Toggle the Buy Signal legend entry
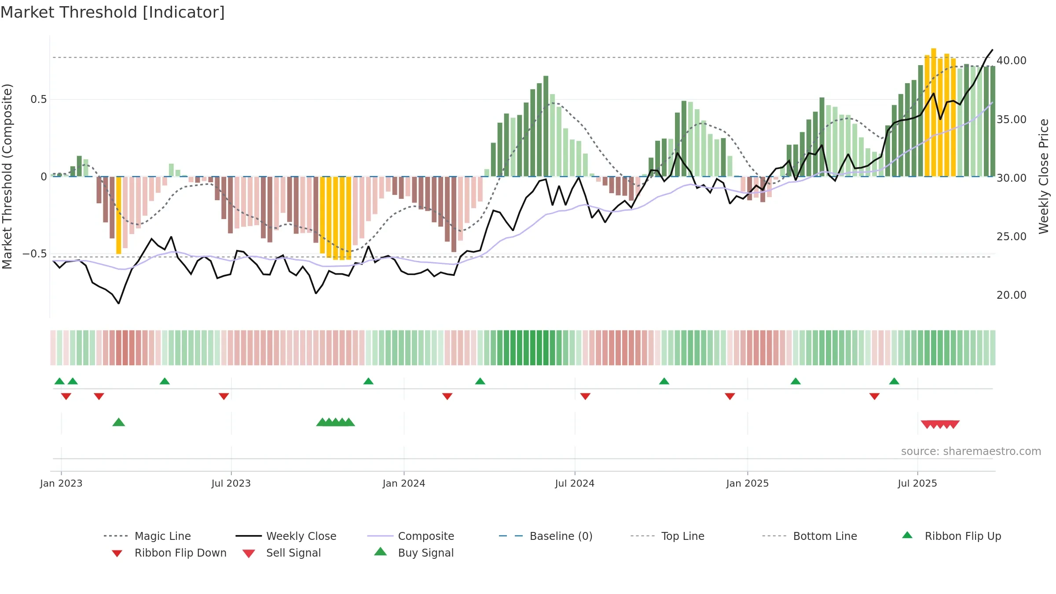Viewport: 1056px width, 594px height. (x=414, y=553)
